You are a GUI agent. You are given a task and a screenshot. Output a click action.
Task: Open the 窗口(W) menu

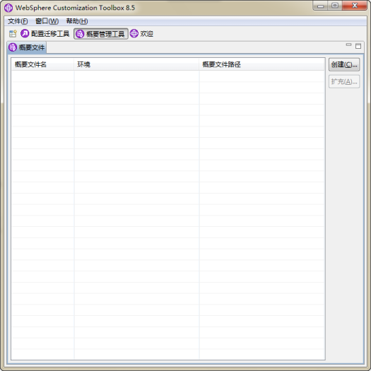click(x=47, y=21)
